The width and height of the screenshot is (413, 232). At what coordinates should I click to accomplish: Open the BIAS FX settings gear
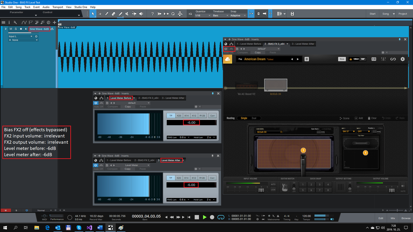tap(402, 59)
